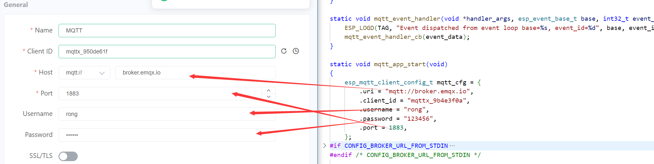Click the mqtt_app_start function declaration

click(389, 64)
